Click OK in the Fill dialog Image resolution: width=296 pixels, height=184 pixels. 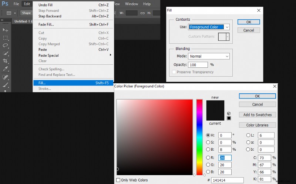tap(249, 22)
